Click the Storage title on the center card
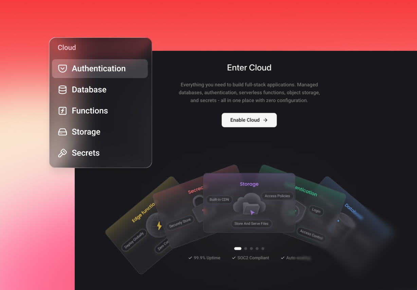This screenshot has height=290, width=417. pos(249,184)
